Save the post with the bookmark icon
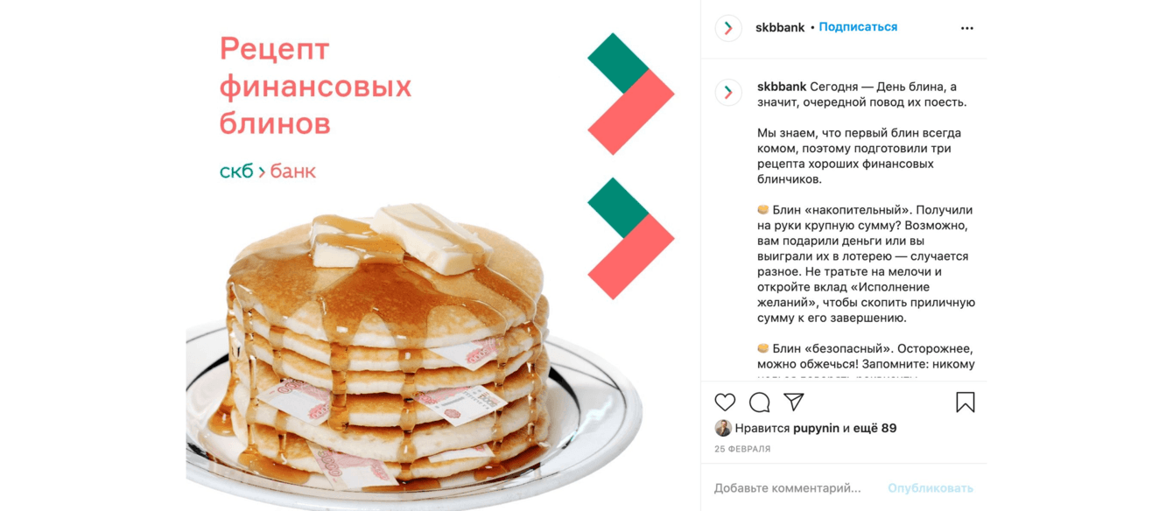Screen dimensions: 1173x511 coord(966,402)
